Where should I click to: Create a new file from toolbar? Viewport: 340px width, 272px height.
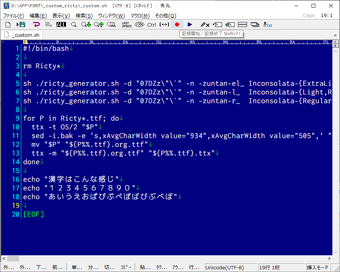tap(8, 25)
